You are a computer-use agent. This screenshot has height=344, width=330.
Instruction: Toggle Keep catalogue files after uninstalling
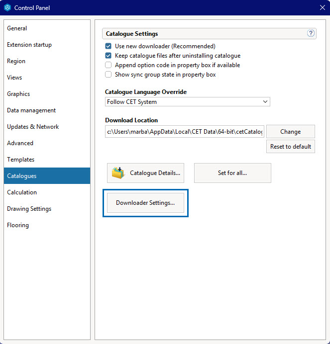coord(108,56)
